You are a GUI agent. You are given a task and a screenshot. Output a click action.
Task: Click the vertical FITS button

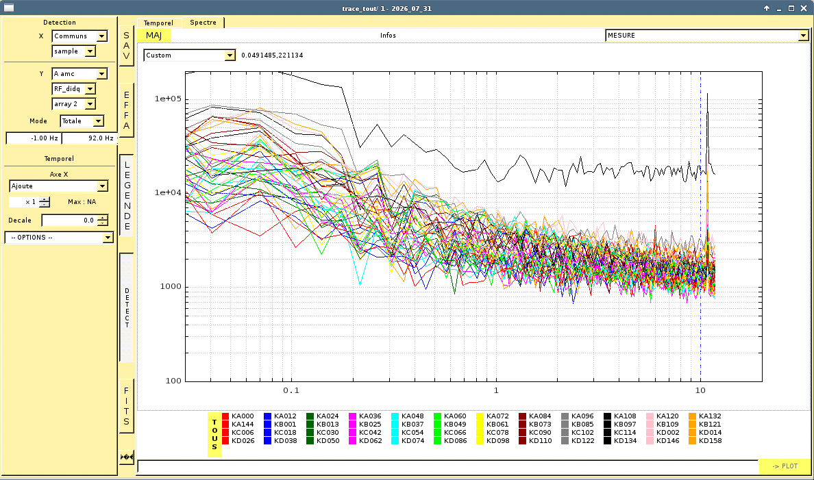point(126,406)
